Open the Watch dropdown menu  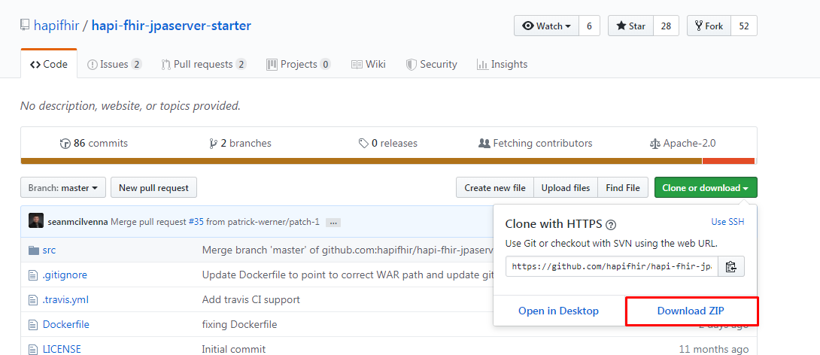click(x=546, y=26)
